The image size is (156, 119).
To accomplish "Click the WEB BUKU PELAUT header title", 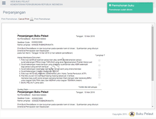I will pos(20,2).
